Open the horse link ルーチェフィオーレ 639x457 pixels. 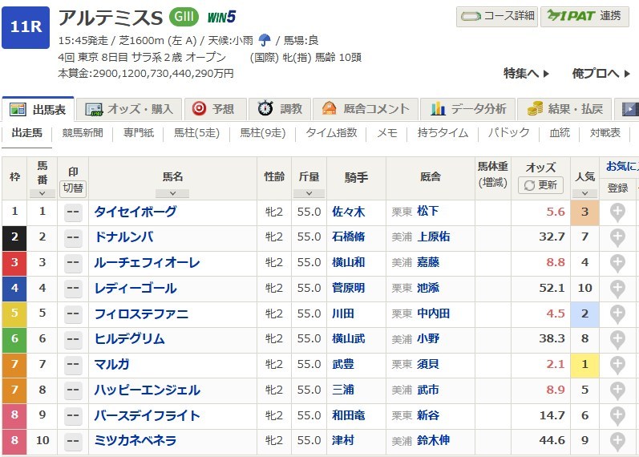click(147, 263)
